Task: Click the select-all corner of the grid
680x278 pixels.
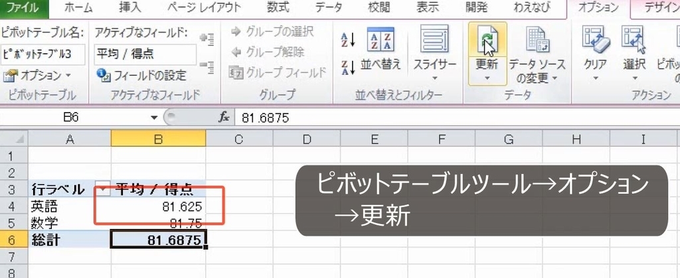Action: click(13, 139)
